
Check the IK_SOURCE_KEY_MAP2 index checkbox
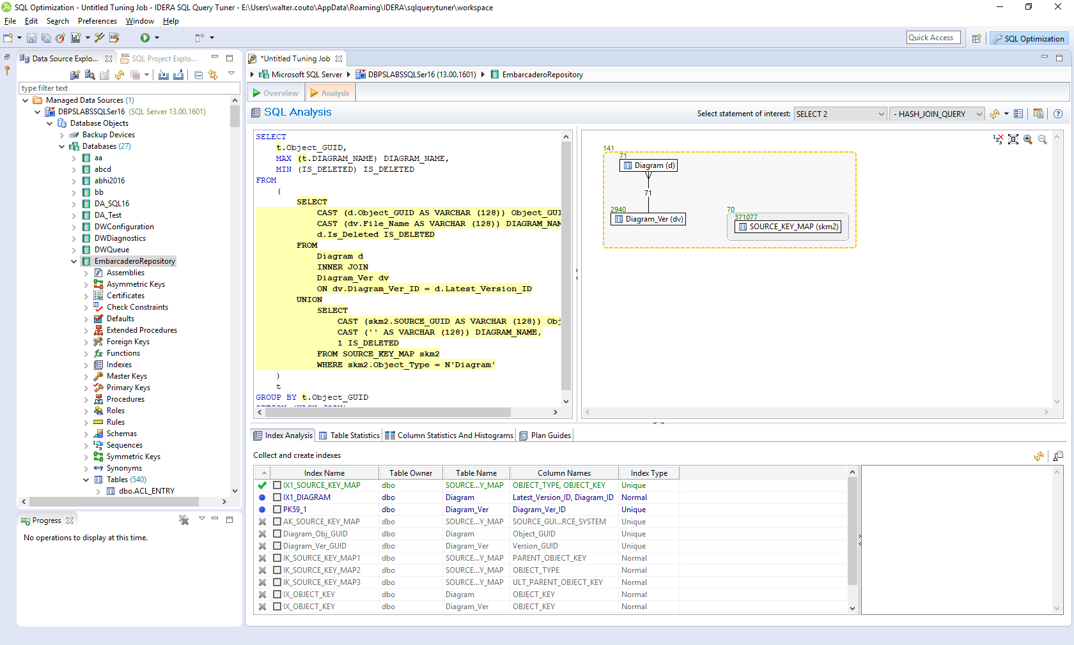277,570
